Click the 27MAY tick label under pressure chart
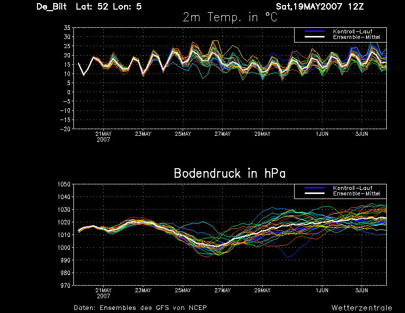 (223, 290)
